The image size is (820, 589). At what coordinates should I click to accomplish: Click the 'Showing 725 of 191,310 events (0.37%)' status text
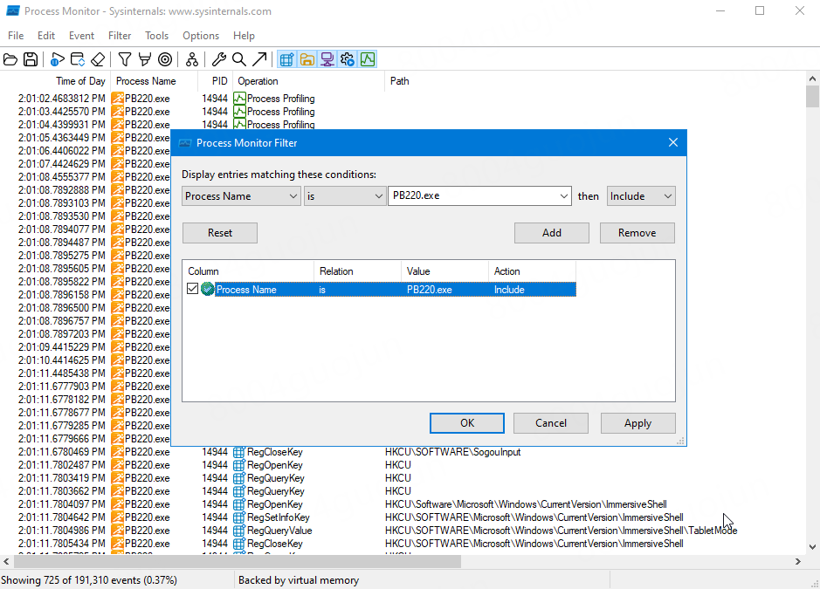pyautogui.click(x=89, y=580)
